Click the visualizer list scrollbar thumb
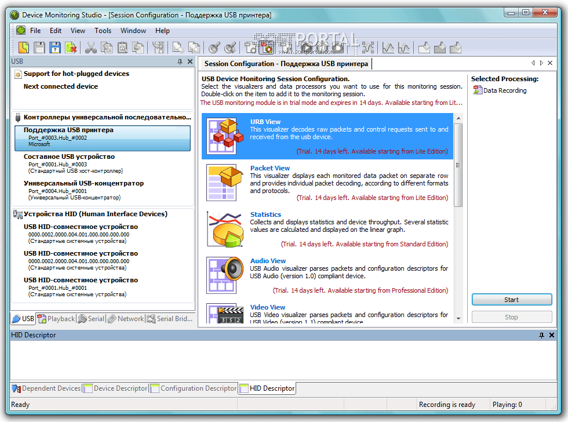 [458, 165]
